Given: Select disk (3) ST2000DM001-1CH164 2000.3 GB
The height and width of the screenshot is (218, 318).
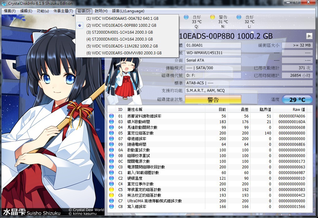Looking at the screenshot, I should [x=127, y=32].
